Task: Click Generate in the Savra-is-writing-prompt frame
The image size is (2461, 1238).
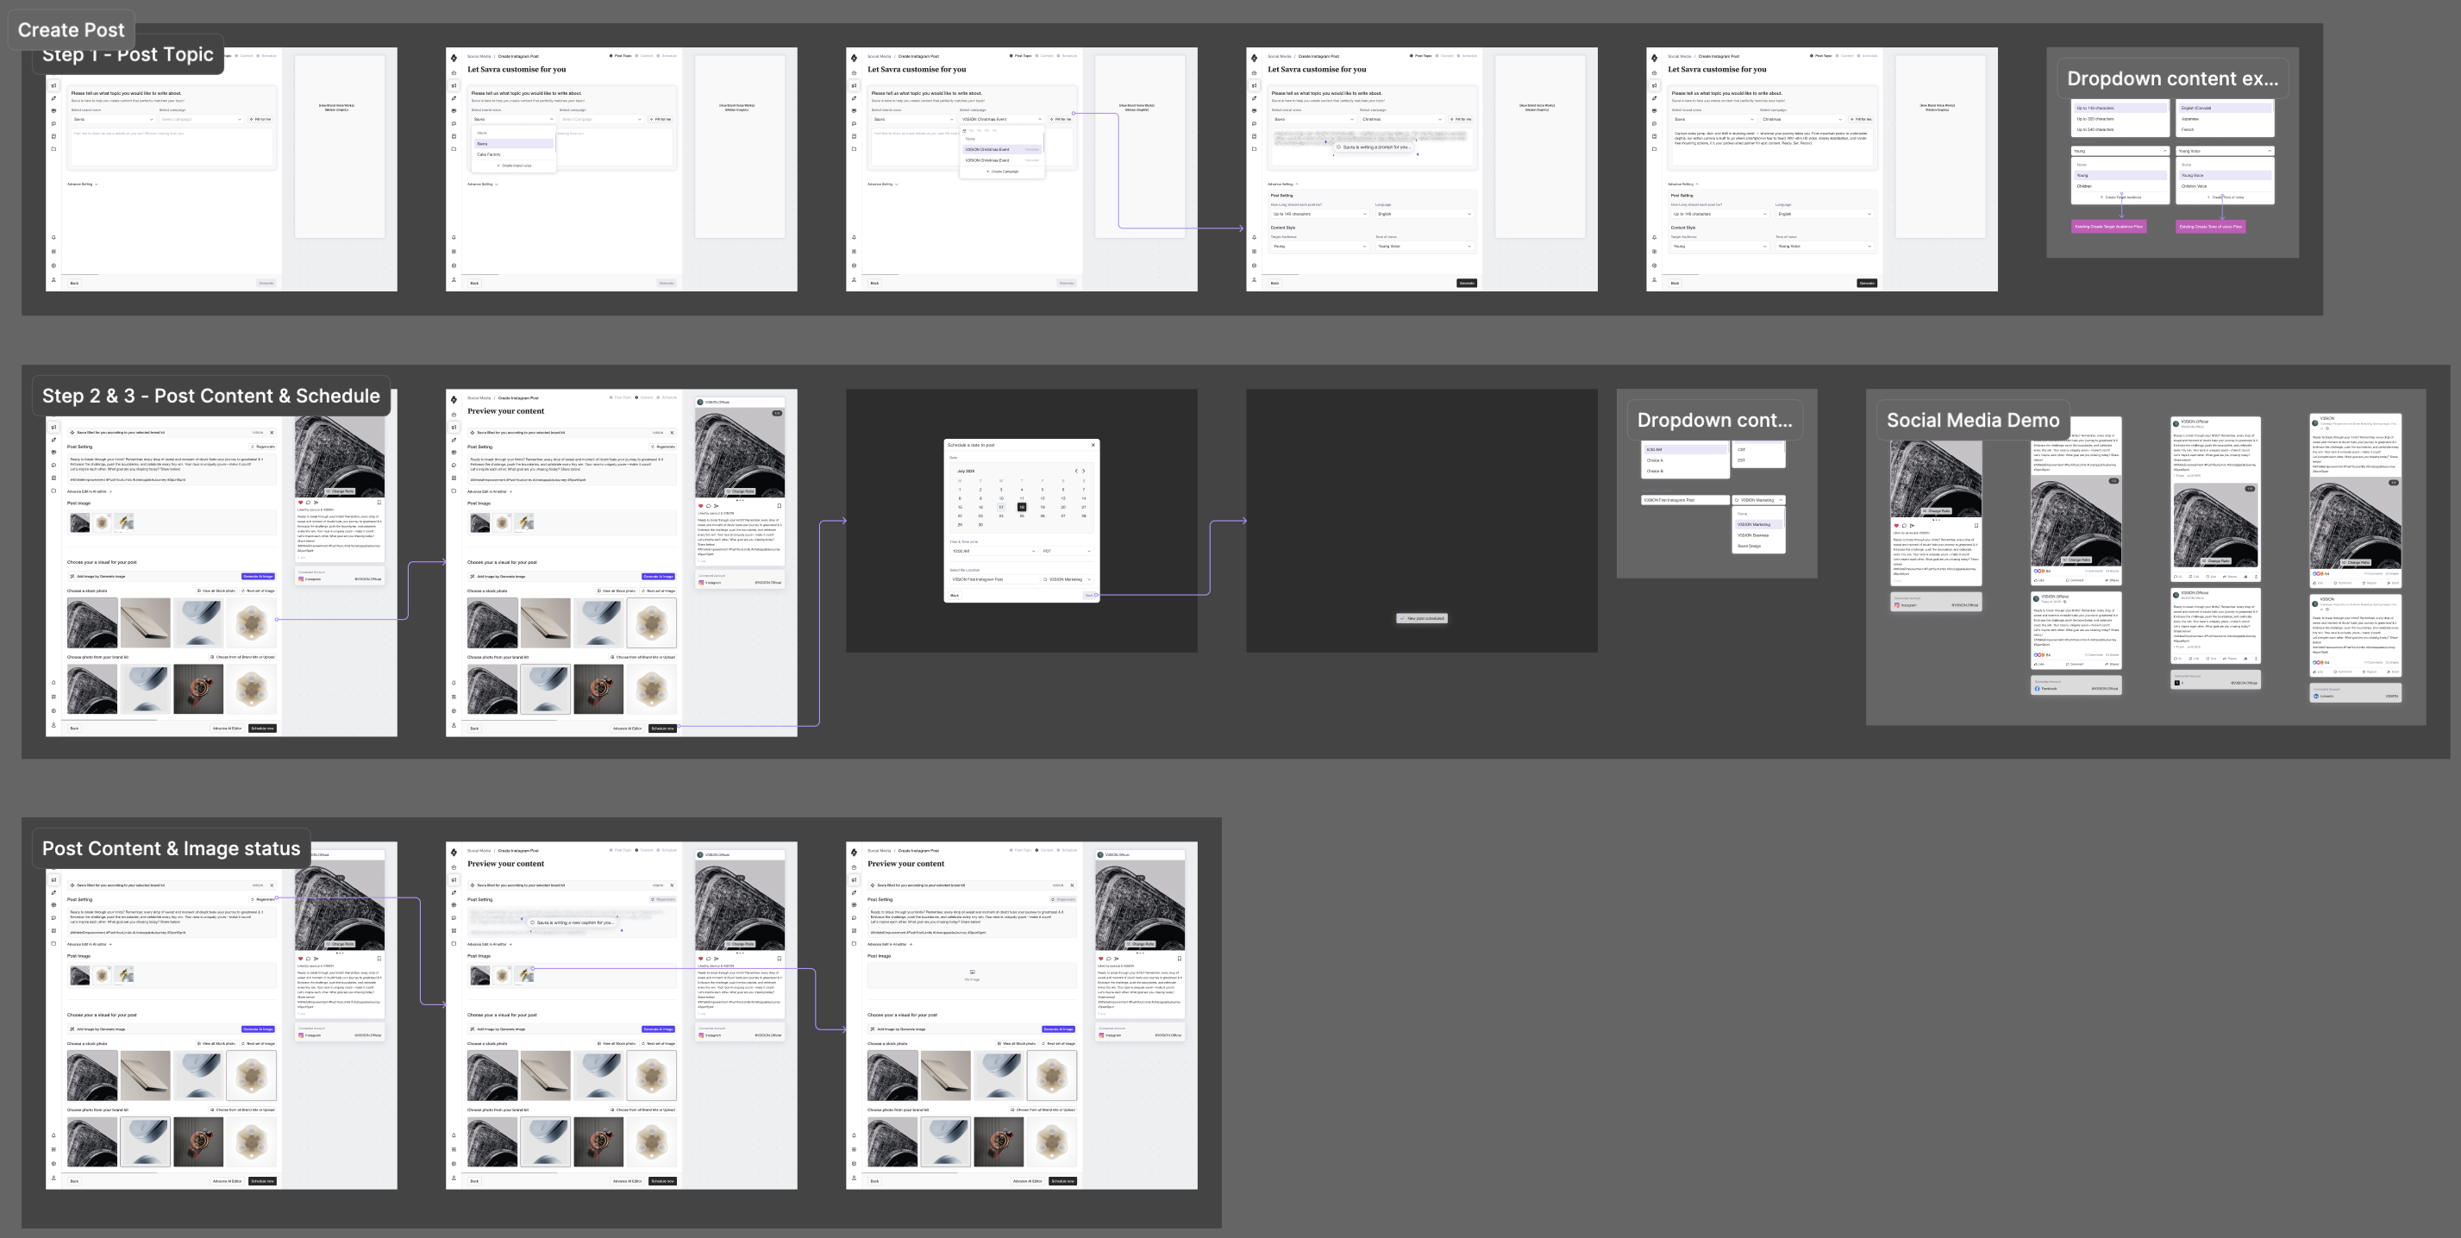Action: (x=1467, y=283)
